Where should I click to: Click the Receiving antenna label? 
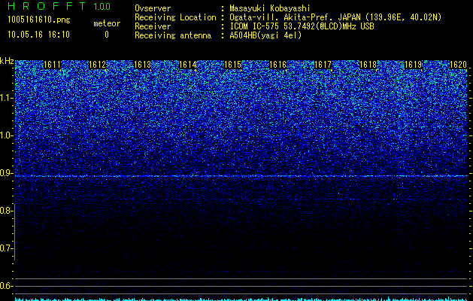click(x=173, y=35)
